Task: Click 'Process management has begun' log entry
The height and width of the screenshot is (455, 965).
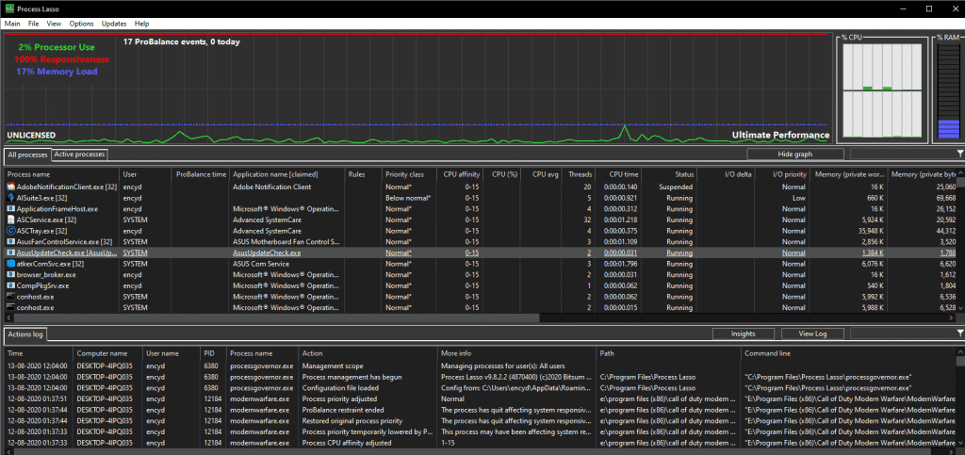Action: (x=352, y=377)
